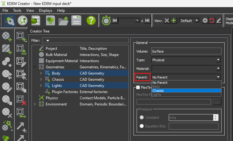Click the delete bulk material icon
This screenshot has width=233, height=141.
pos(7,113)
